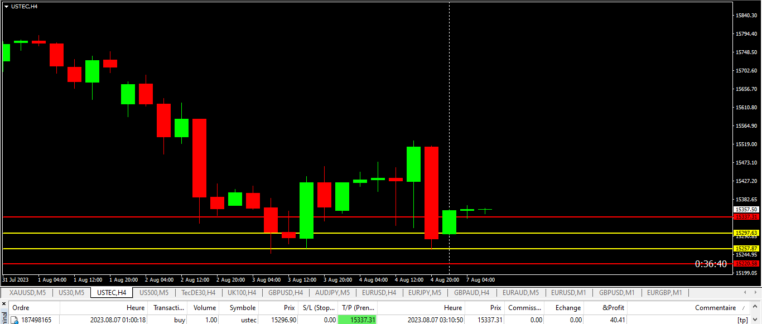The width and height of the screenshot is (762, 324).
Task: Click the red 15220.58 price level label
Action: 746,263
